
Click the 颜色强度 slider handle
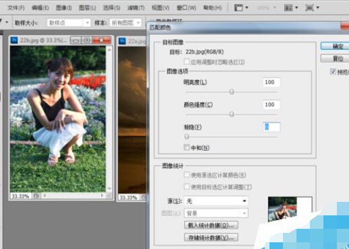click(x=232, y=114)
